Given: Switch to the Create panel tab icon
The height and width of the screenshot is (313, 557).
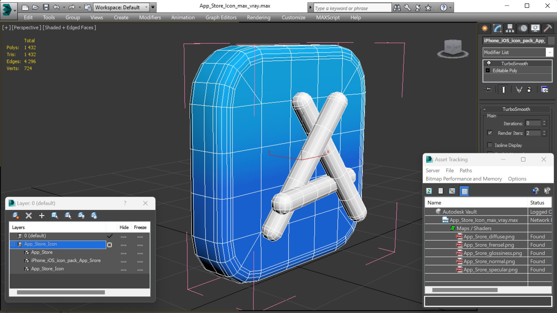Looking at the screenshot, I should coord(485,28).
